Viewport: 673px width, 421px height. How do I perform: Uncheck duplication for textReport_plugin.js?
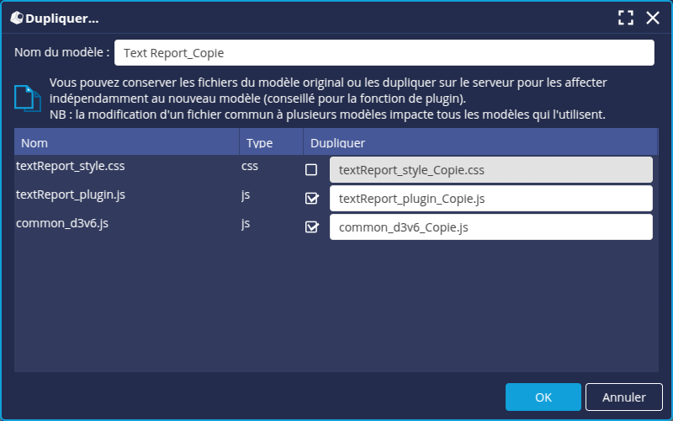point(311,199)
